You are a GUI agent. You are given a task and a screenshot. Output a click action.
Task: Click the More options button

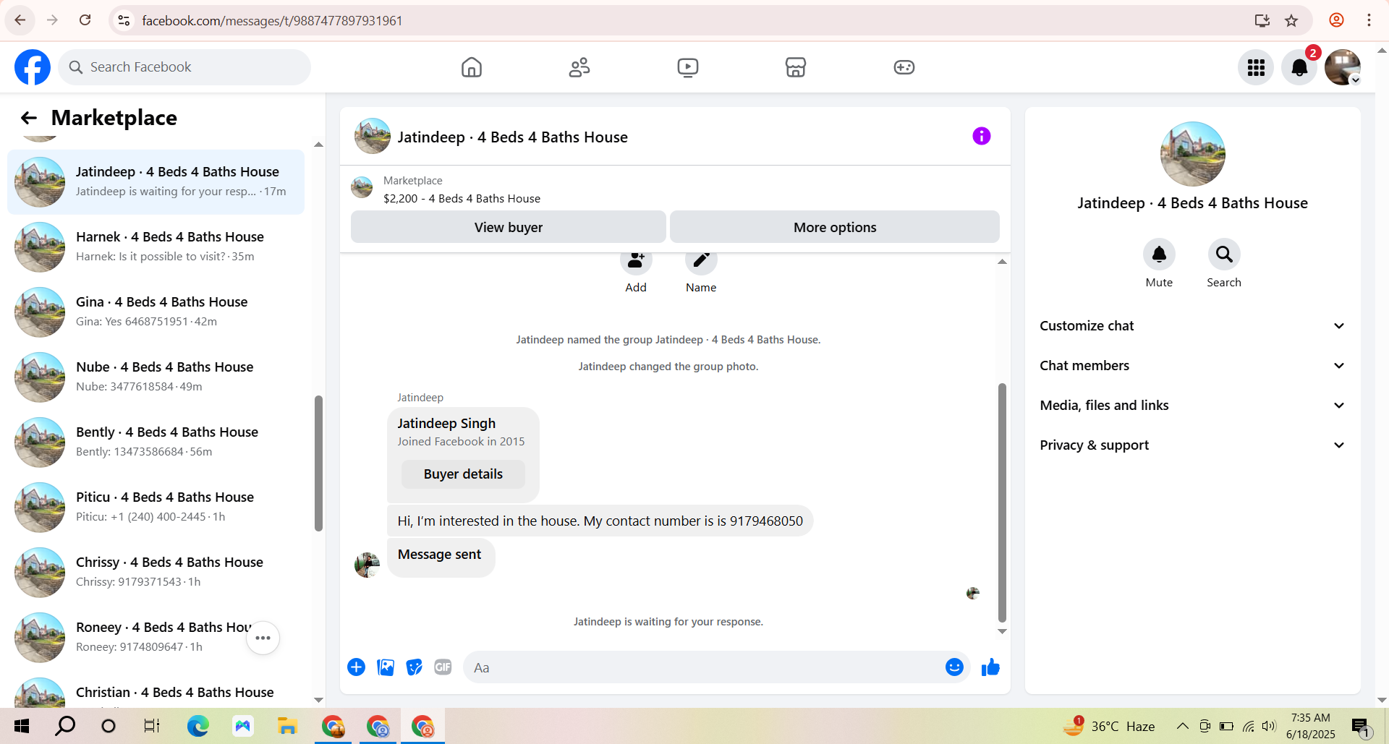click(835, 227)
